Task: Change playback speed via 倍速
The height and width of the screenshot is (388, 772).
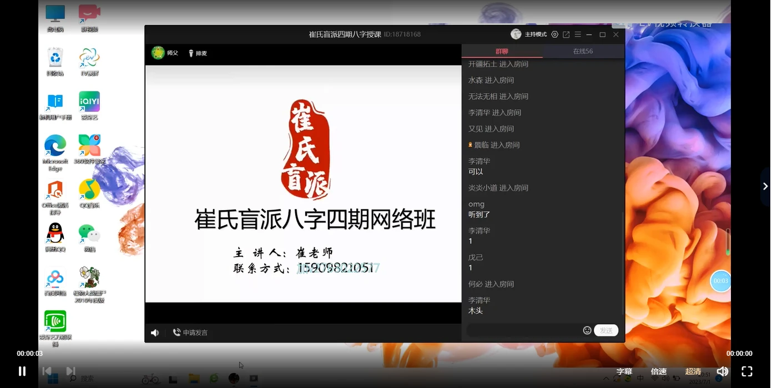Action: click(x=659, y=371)
